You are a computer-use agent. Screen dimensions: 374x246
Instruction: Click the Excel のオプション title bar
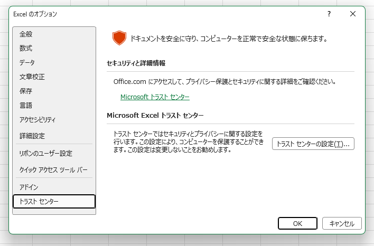158,14
